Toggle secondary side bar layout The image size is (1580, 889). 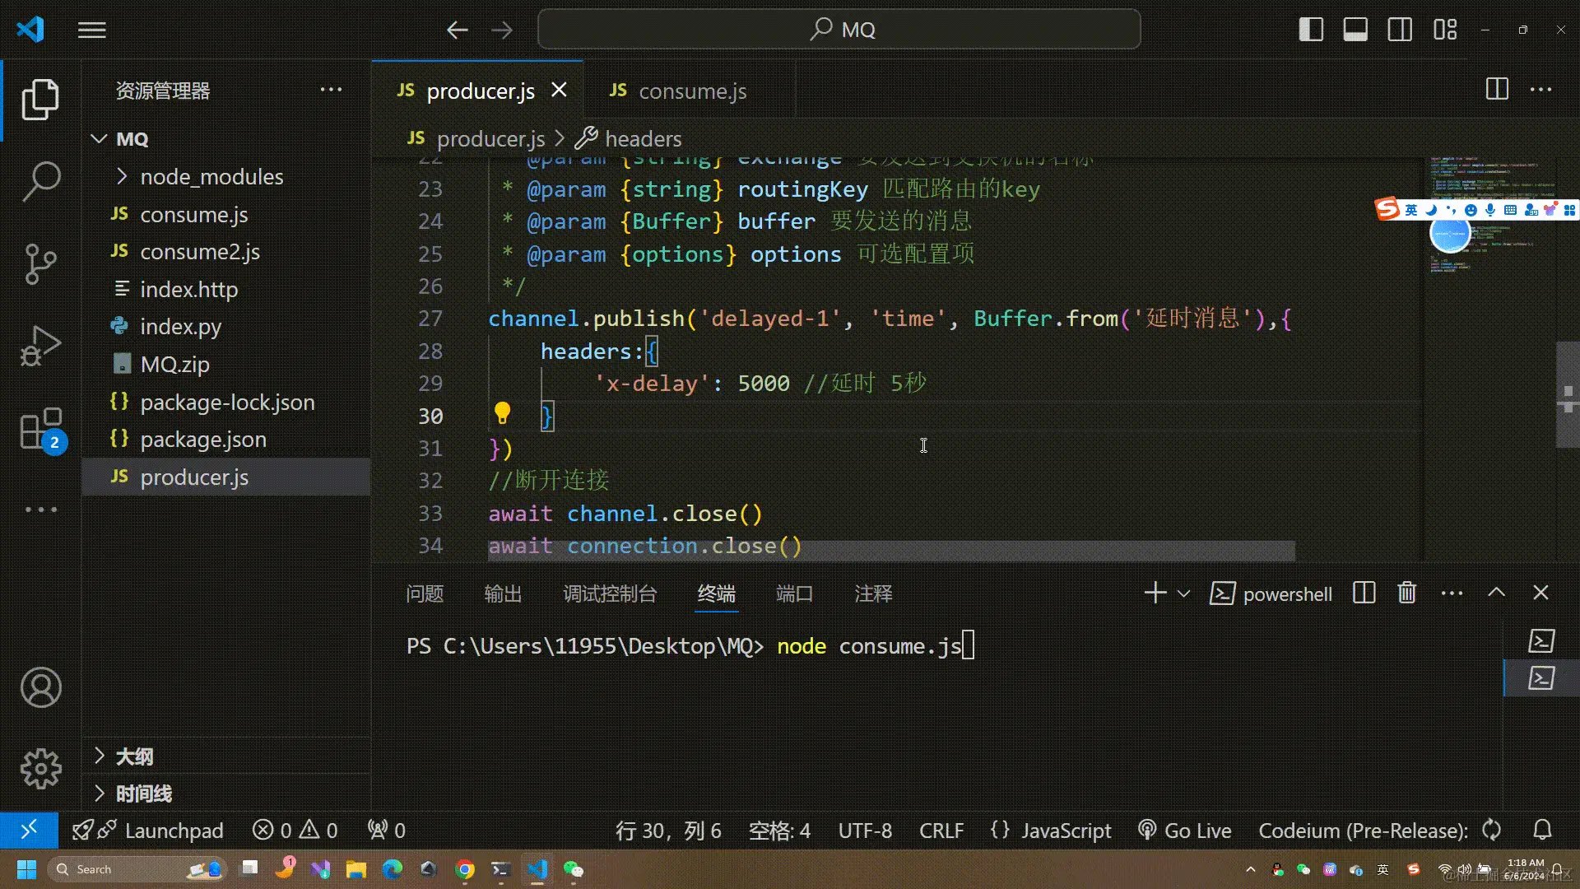pyautogui.click(x=1400, y=30)
